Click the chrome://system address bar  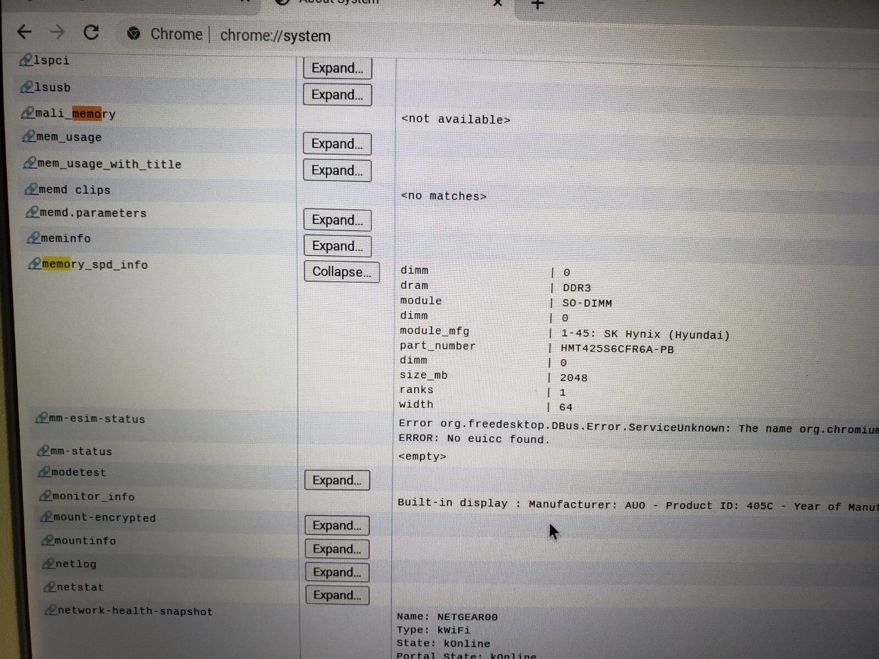(275, 36)
